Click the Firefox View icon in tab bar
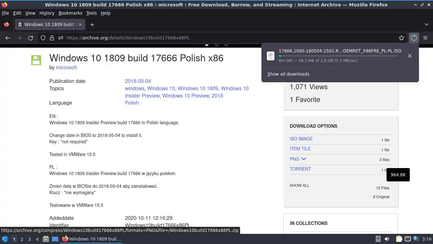This screenshot has height=244, width=433. (6, 24)
